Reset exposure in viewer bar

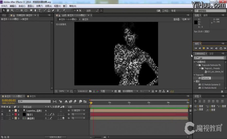[x=168, y=91]
